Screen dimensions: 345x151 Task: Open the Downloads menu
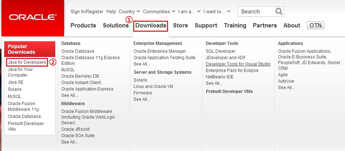pyautogui.click(x=151, y=25)
